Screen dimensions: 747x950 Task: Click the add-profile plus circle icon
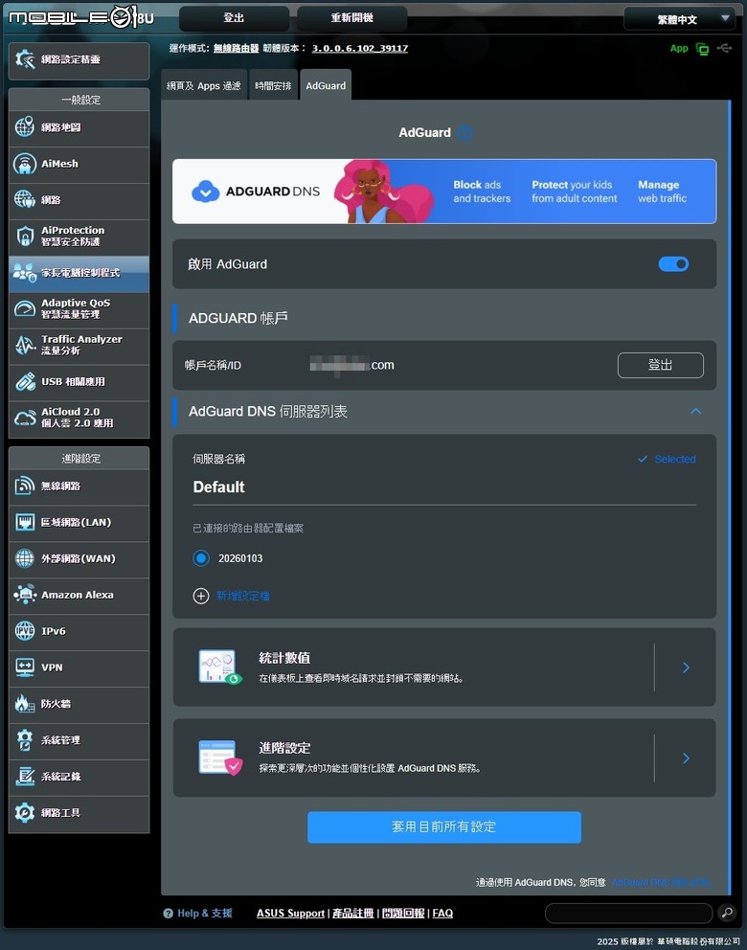coord(201,597)
